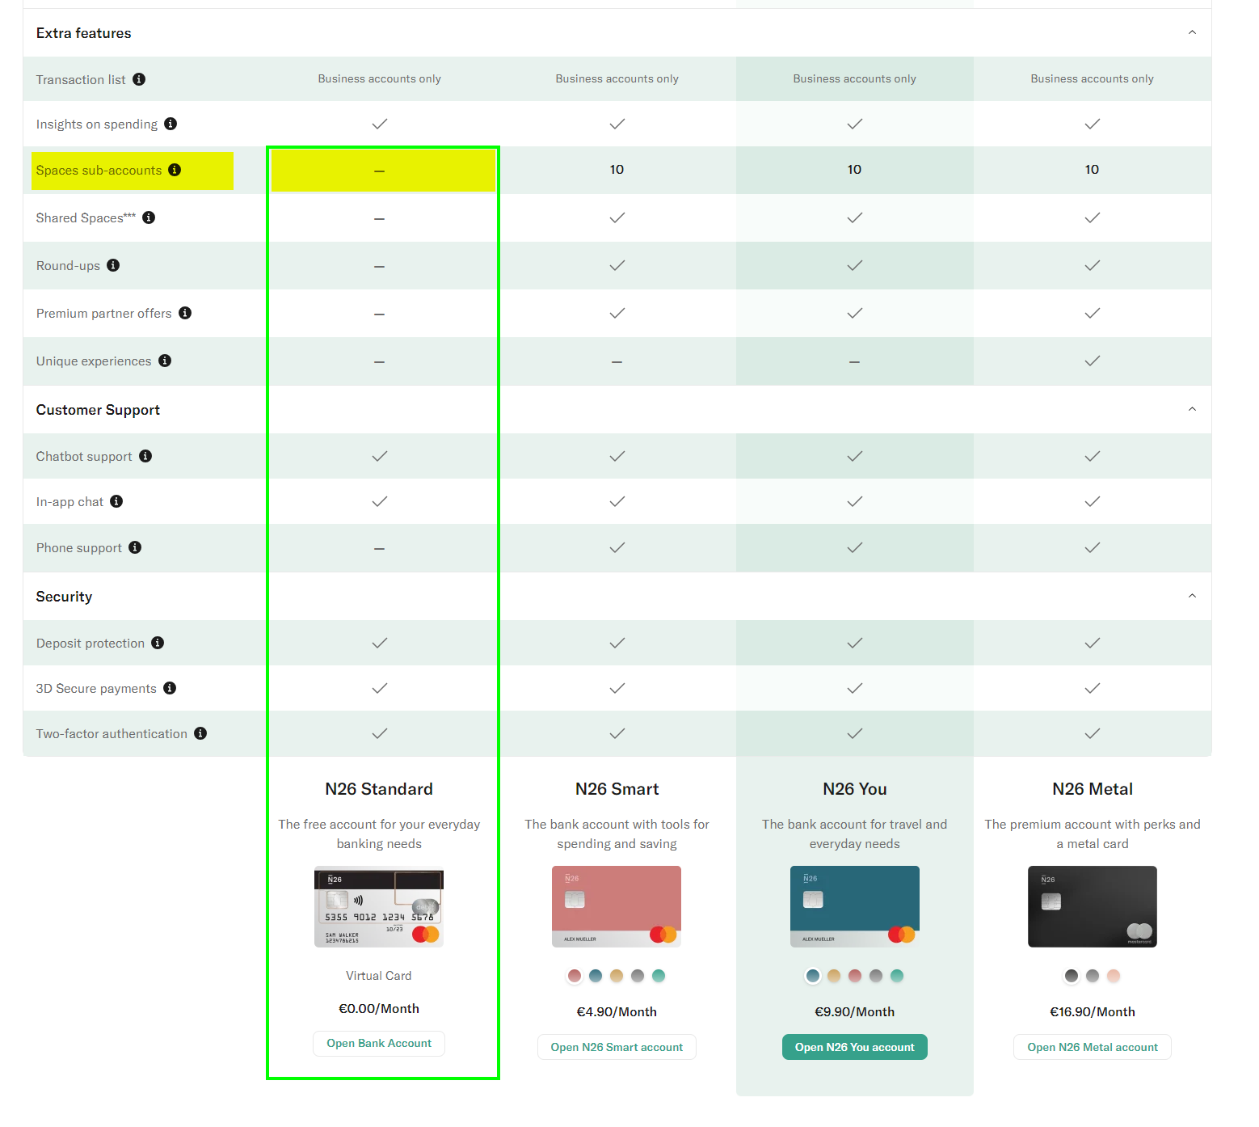Image resolution: width=1259 pixels, height=1127 pixels.
Task: Click Open Bank Account button
Action: coord(379,1043)
